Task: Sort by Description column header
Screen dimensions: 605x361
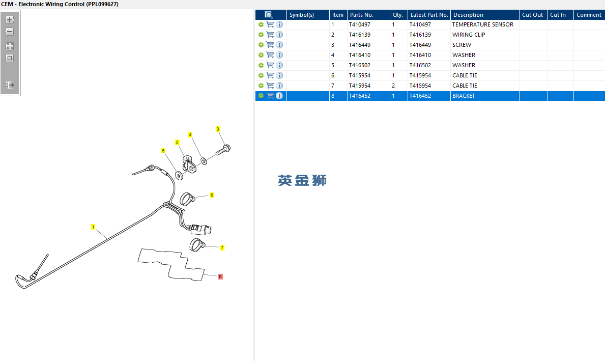Action: [484, 15]
